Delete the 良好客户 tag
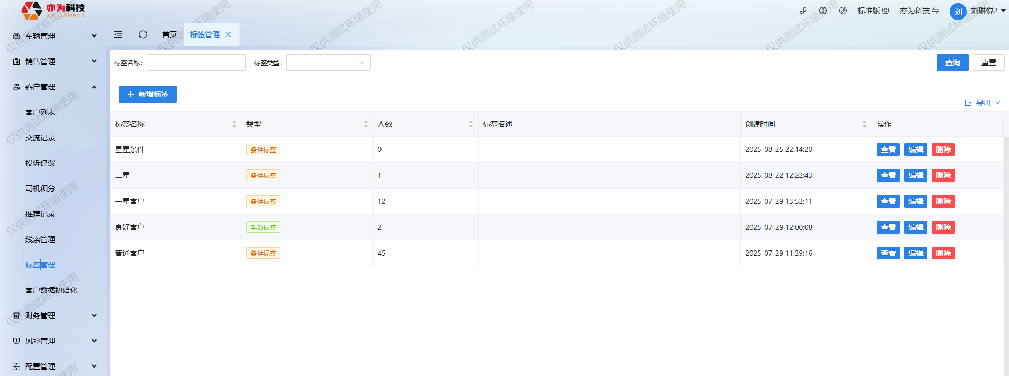 (943, 227)
